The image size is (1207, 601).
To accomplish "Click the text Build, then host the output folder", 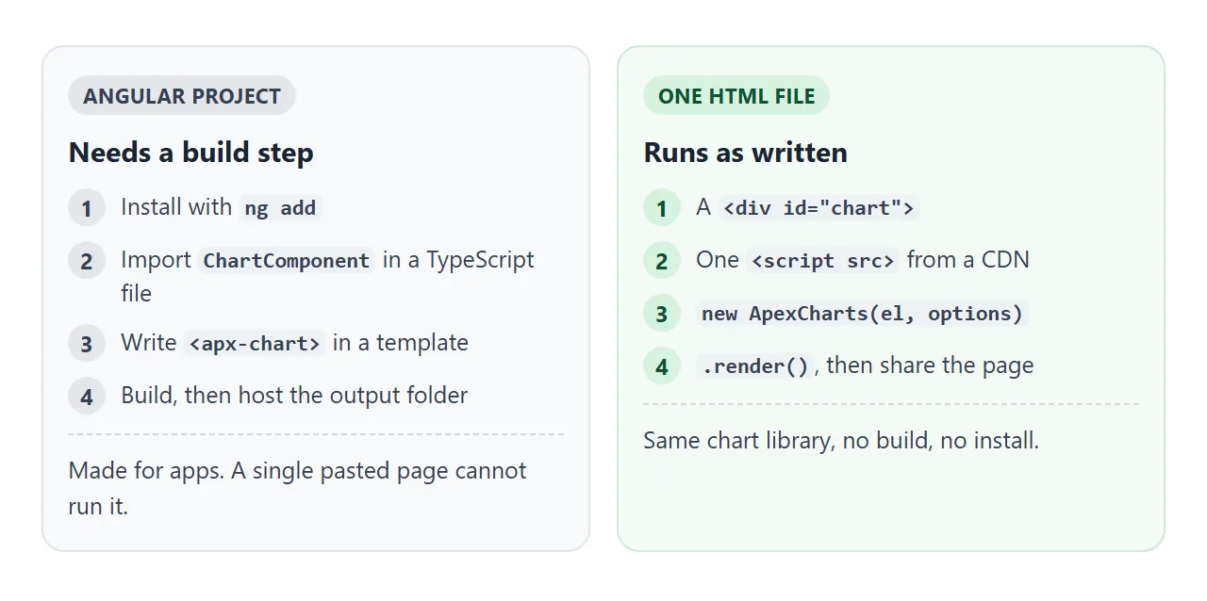I will pos(294,395).
